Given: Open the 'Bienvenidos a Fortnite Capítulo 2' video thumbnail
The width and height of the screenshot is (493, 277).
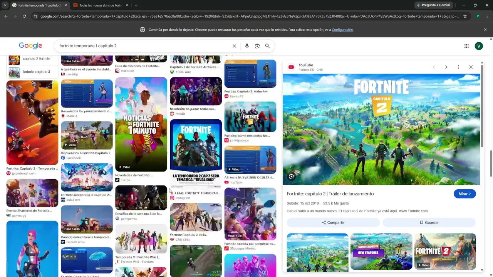Looking at the screenshot, I should 87,135.
